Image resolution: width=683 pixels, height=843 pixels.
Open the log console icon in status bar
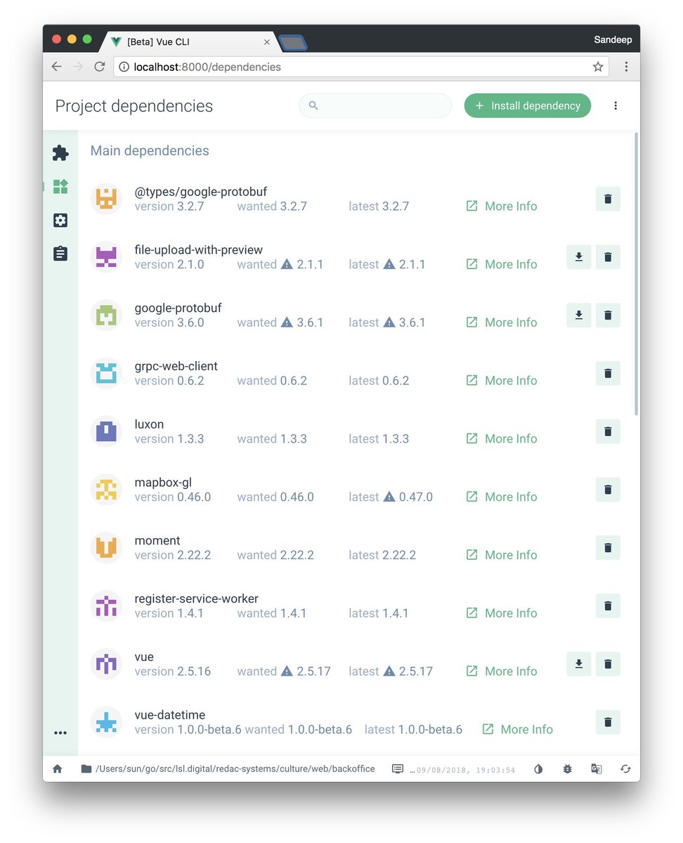coord(398,769)
